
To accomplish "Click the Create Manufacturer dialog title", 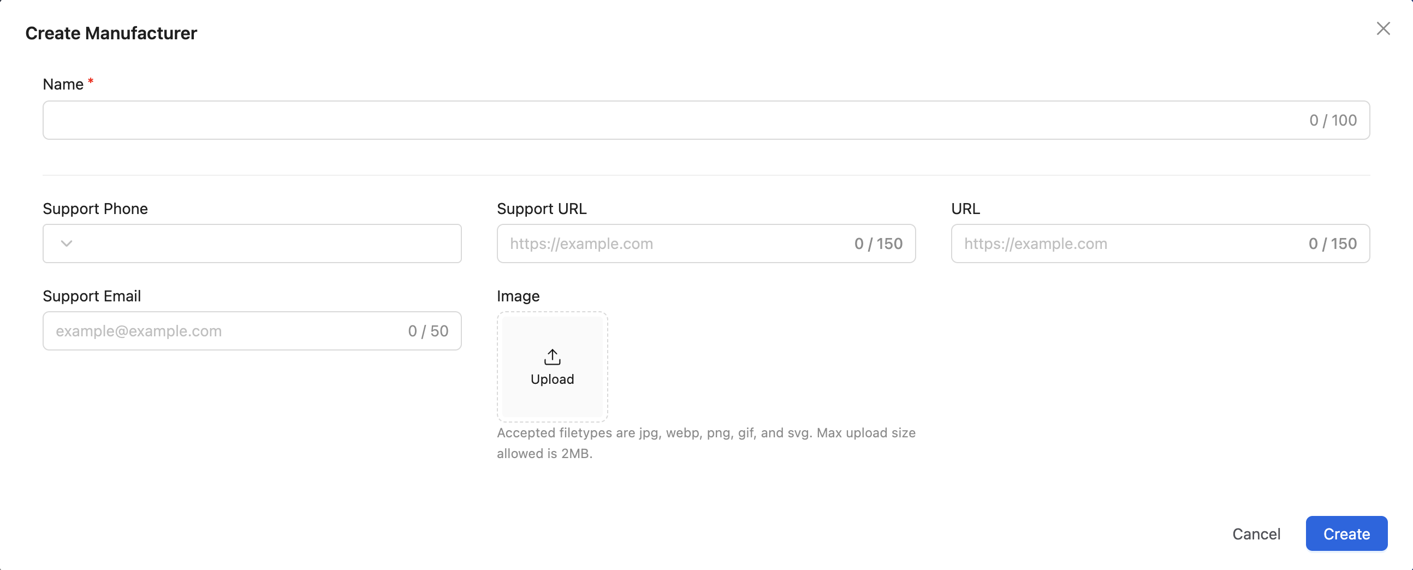I will [x=111, y=33].
